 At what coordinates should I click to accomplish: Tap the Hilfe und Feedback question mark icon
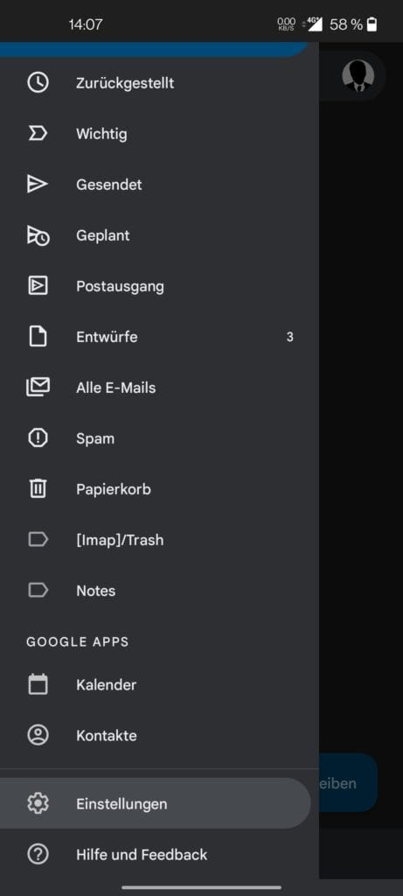click(x=38, y=854)
